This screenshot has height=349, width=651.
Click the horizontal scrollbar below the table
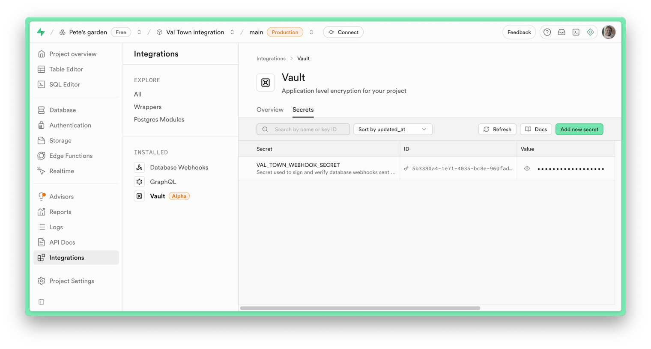(360, 308)
